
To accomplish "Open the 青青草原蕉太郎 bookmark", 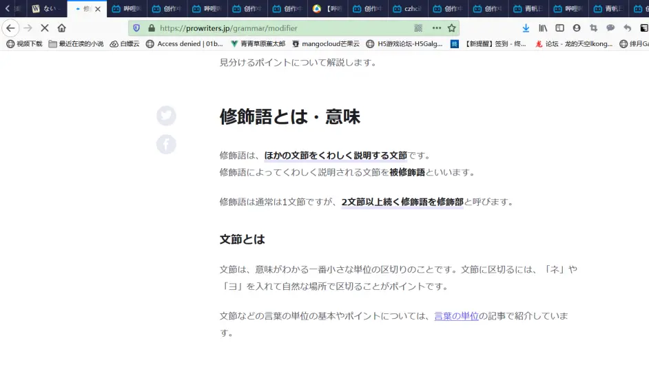I will click(258, 44).
